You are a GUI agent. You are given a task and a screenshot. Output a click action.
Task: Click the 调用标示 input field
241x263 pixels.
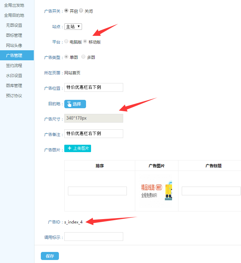point(94,237)
